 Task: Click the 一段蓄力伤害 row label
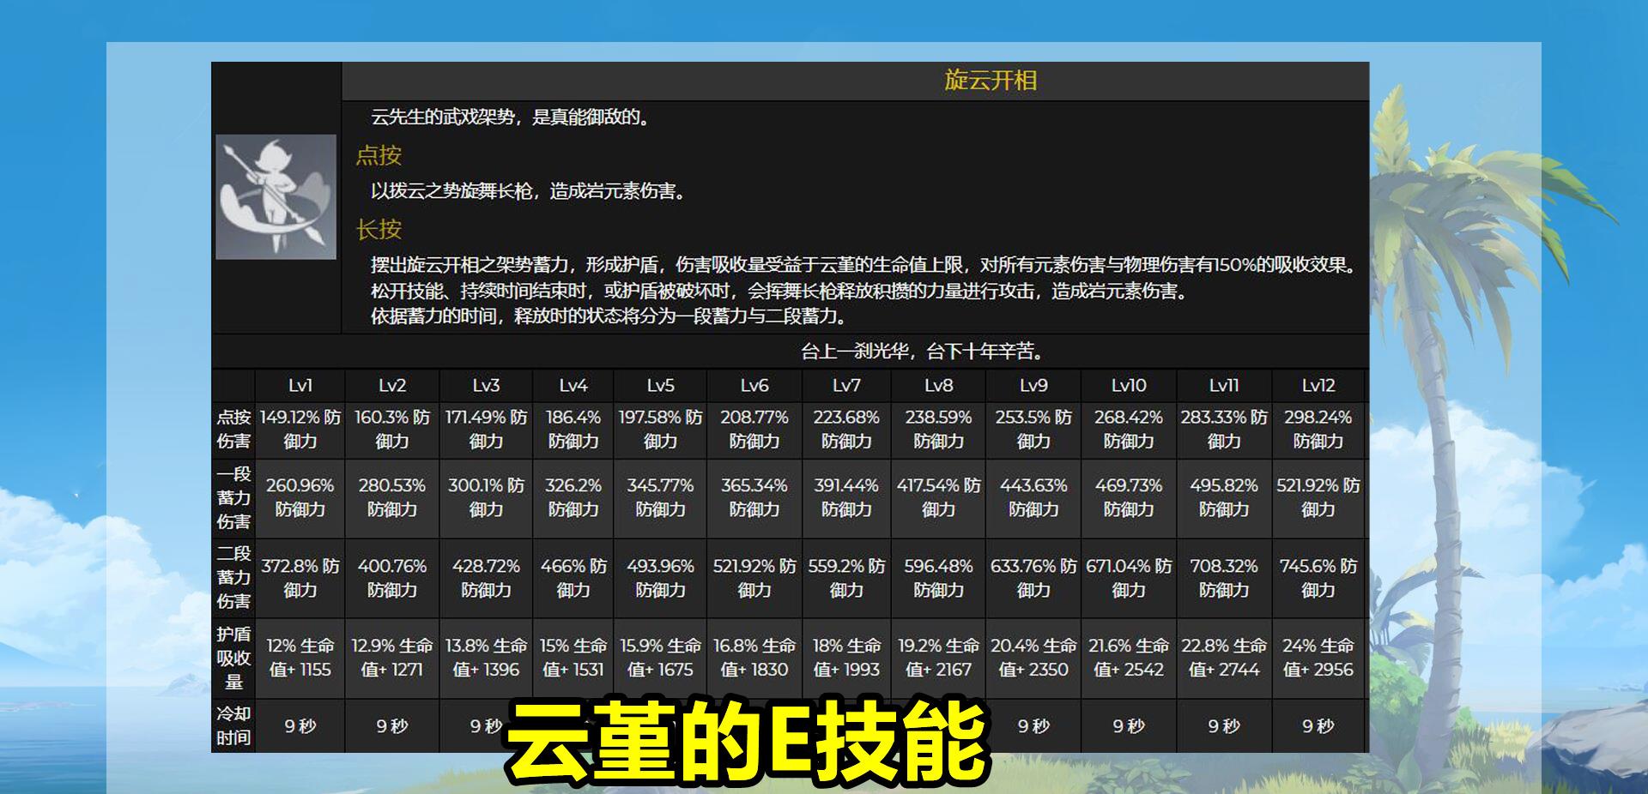233,498
